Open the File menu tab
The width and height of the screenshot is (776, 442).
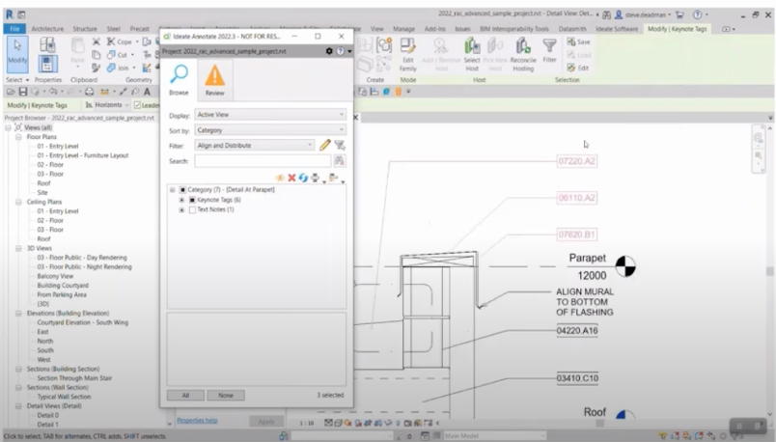click(x=14, y=29)
